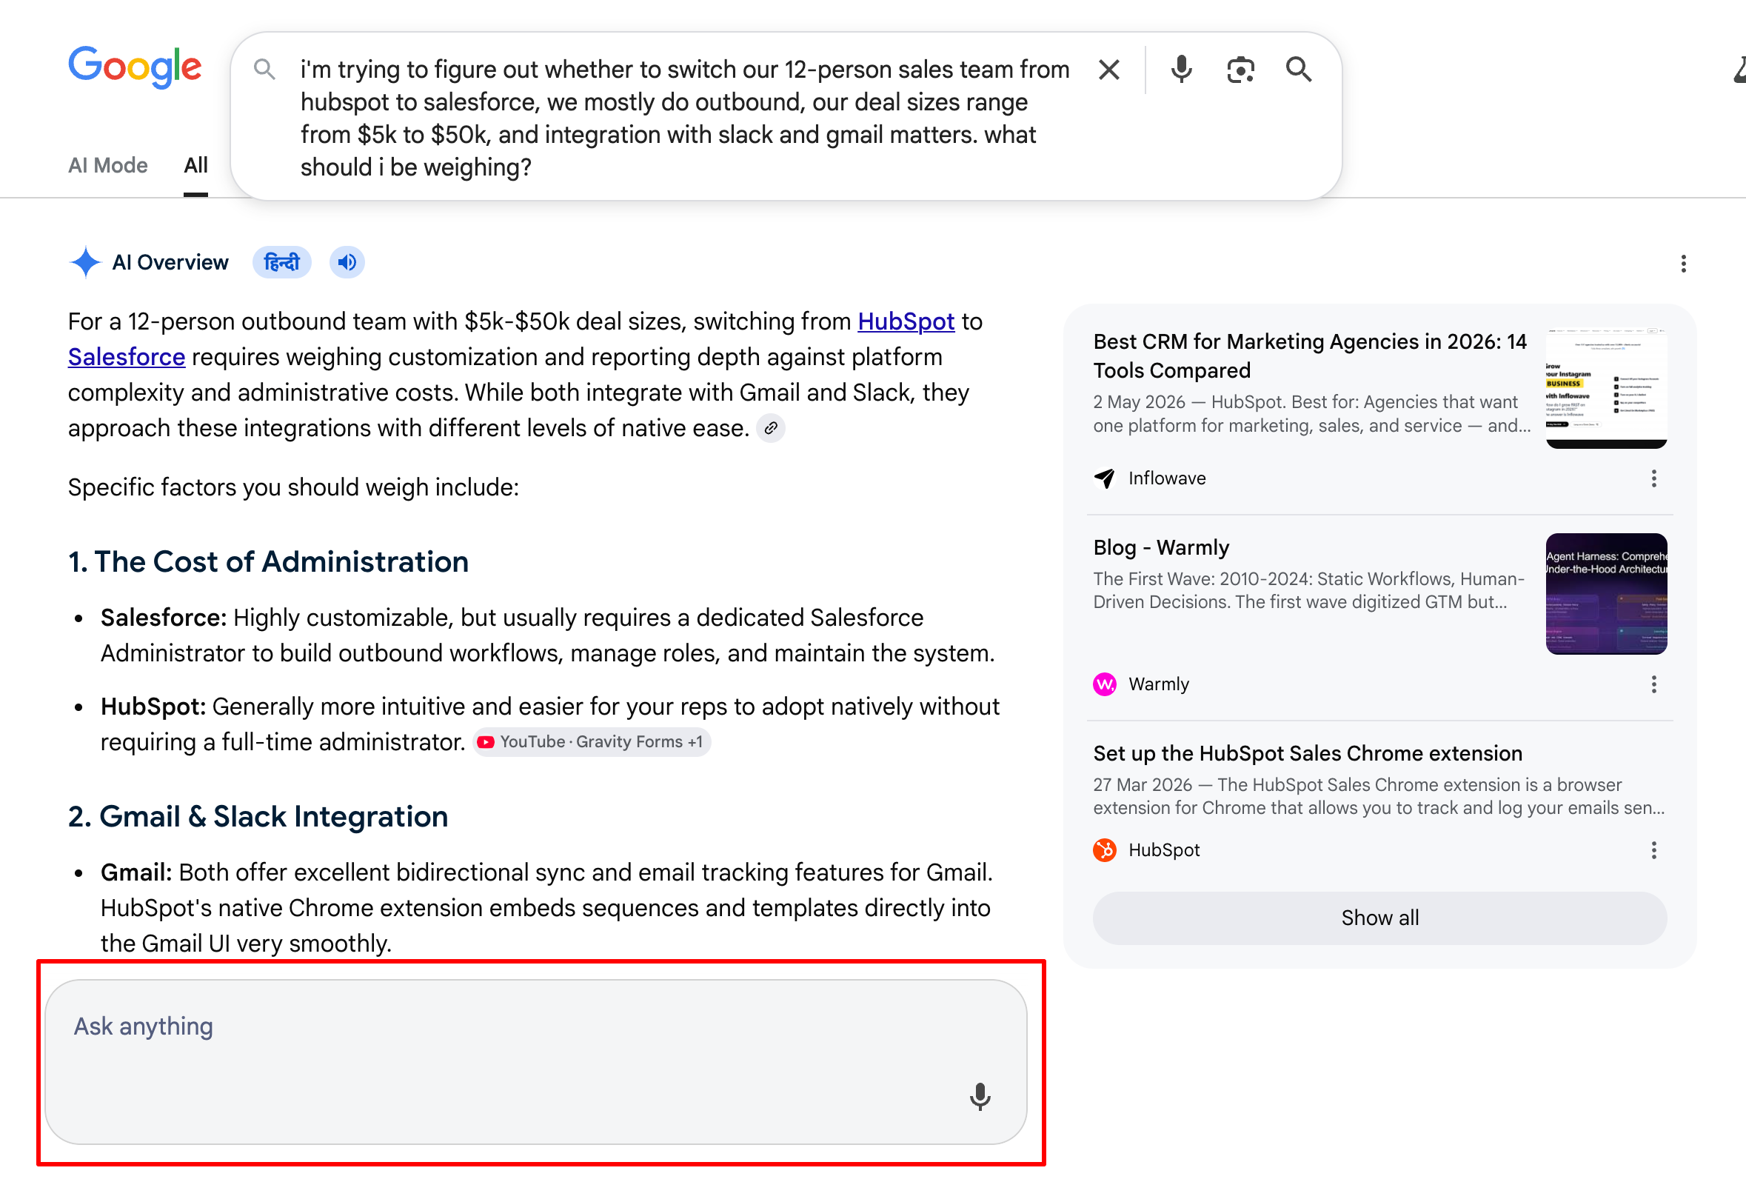This screenshot has width=1746, height=1182.
Task: Click the HubSpot orange sprocket icon
Action: click(1105, 850)
